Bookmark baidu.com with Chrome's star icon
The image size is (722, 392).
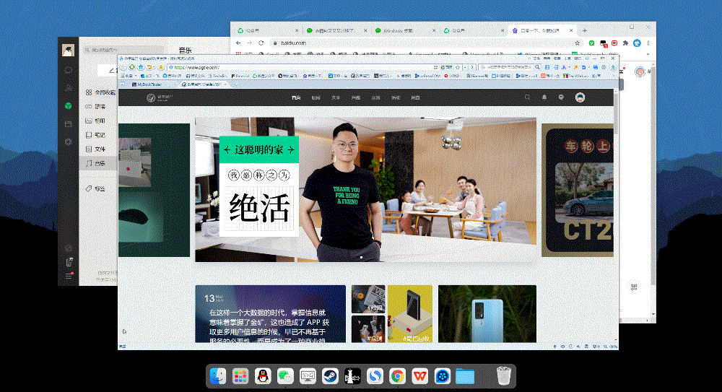[577, 43]
